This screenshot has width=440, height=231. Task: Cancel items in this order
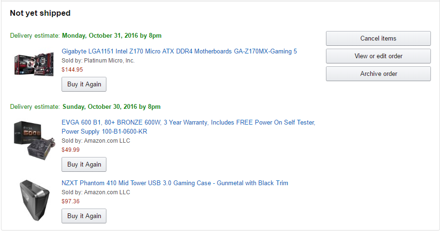378,39
